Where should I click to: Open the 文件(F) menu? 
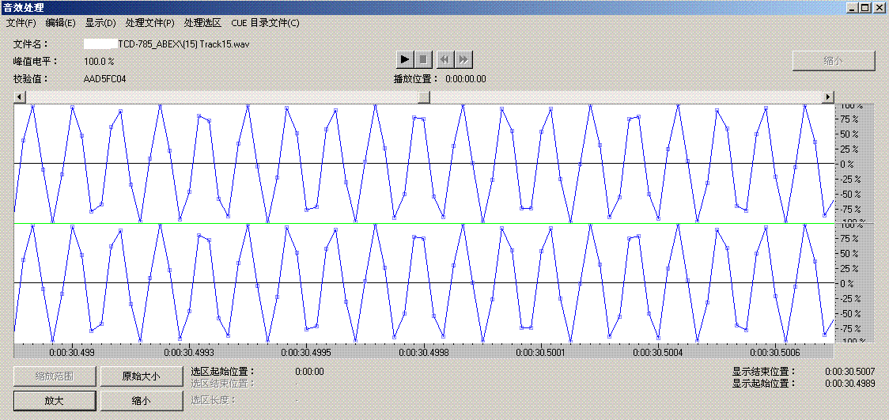tap(21, 23)
